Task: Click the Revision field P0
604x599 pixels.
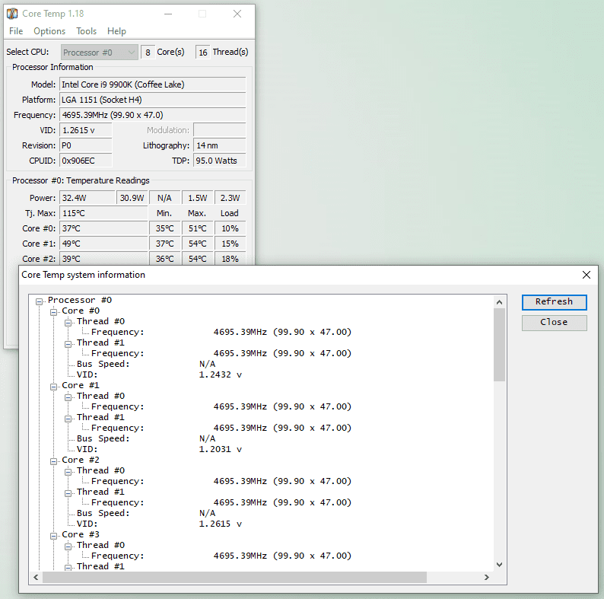Action: 85,145
